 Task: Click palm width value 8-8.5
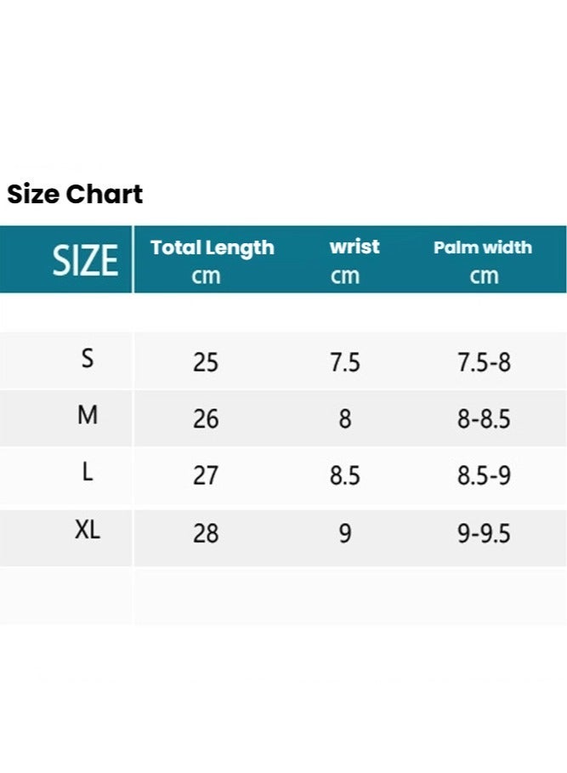(484, 419)
